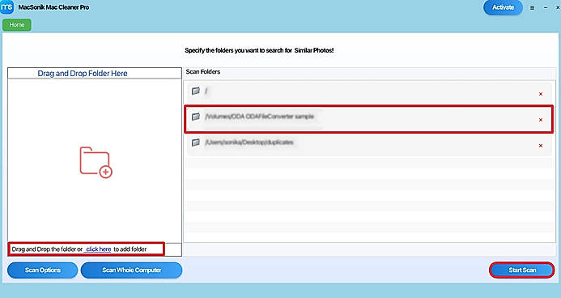Open the hamburger menu icon

click(x=532, y=7)
